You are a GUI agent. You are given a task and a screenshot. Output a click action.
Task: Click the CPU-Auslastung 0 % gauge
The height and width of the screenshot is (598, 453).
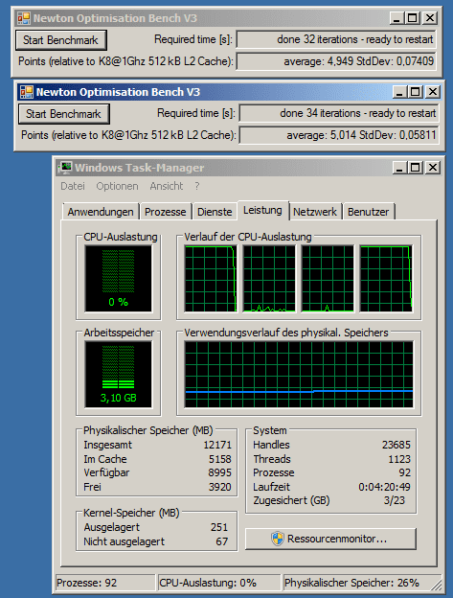tap(118, 279)
